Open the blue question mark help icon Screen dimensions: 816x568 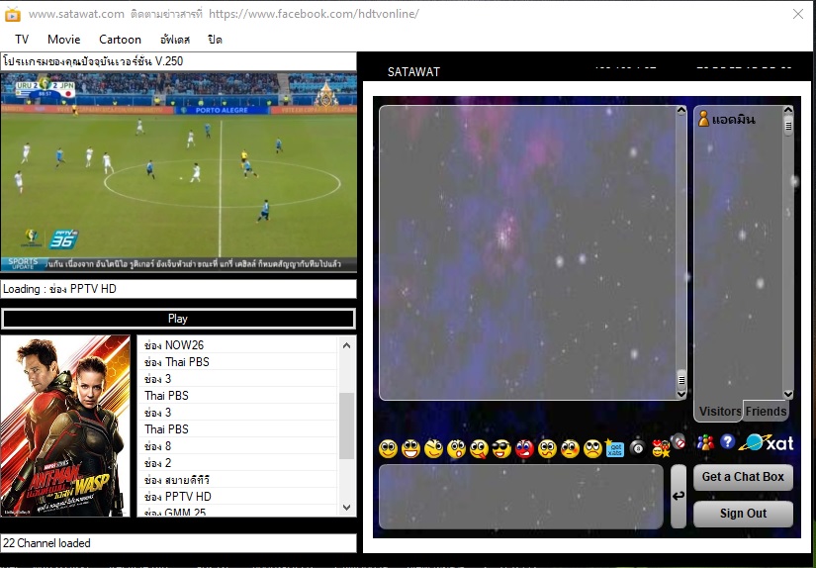pyautogui.click(x=728, y=442)
